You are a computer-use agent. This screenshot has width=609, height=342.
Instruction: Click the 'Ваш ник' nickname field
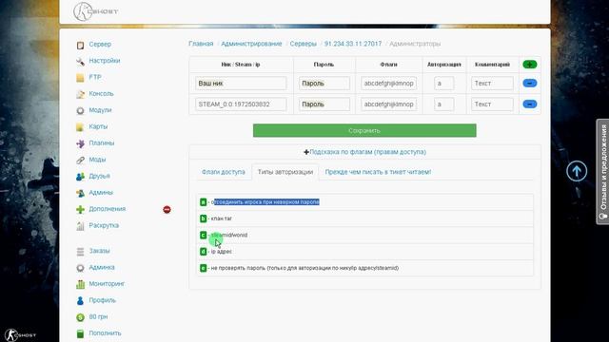pyautogui.click(x=241, y=84)
